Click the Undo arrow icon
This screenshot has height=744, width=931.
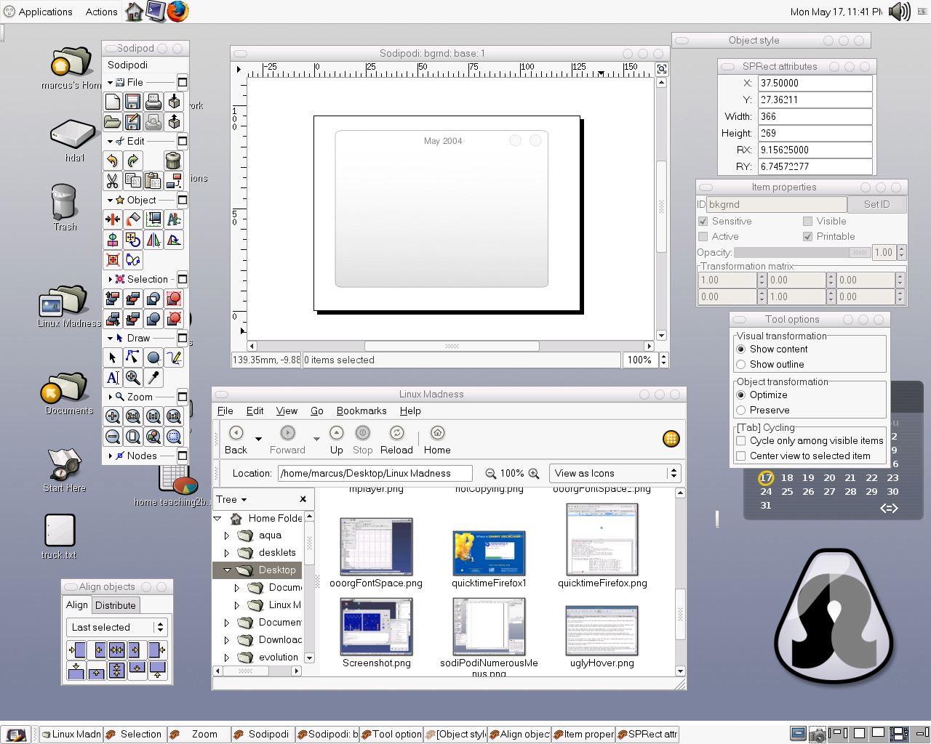(x=113, y=161)
